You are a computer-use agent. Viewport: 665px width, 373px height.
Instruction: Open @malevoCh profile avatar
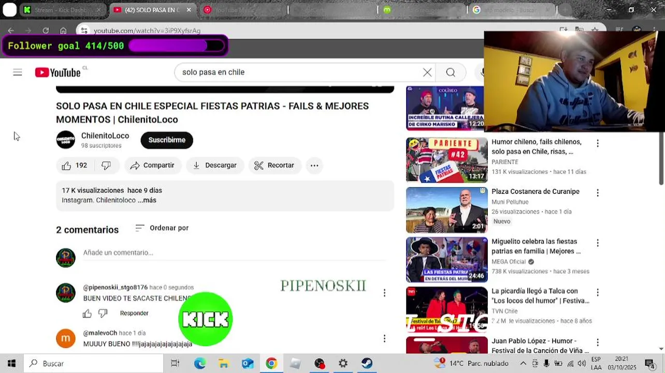pyautogui.click(x=66, y=338)
